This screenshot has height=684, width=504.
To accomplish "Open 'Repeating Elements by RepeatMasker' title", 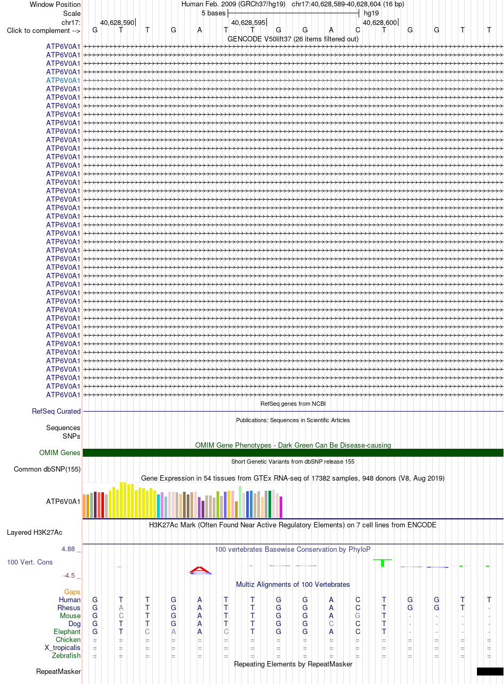I will (293, 664).
